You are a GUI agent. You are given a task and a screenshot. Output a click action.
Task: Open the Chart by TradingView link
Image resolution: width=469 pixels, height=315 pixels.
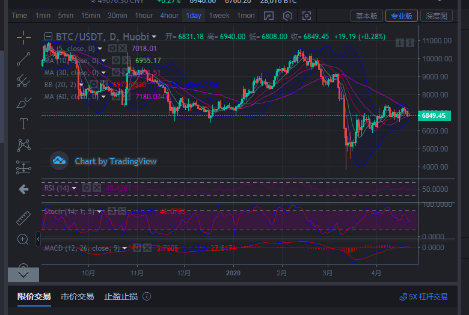[x=115, y=161]
